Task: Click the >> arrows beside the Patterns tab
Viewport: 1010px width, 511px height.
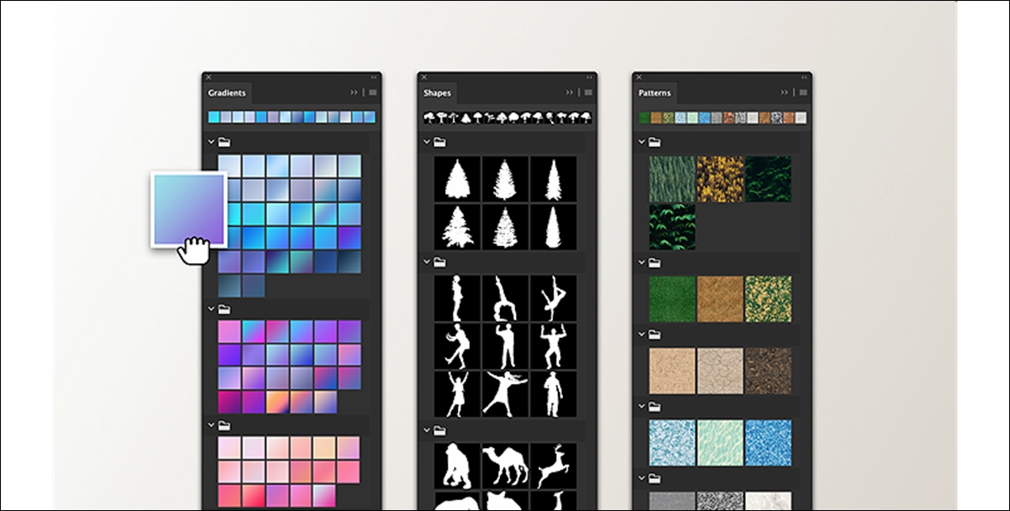Action: (785, 92)
